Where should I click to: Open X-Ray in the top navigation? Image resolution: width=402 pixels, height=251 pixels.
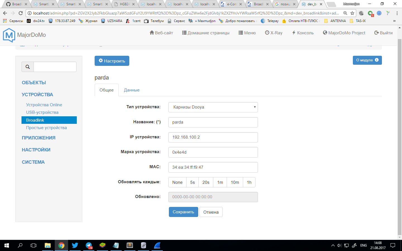point(274,33)
